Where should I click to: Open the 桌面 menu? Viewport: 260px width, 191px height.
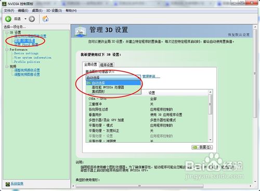tap(37, 10)
